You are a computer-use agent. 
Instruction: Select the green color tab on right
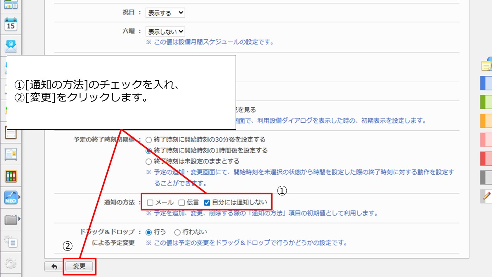pos(487,102)
